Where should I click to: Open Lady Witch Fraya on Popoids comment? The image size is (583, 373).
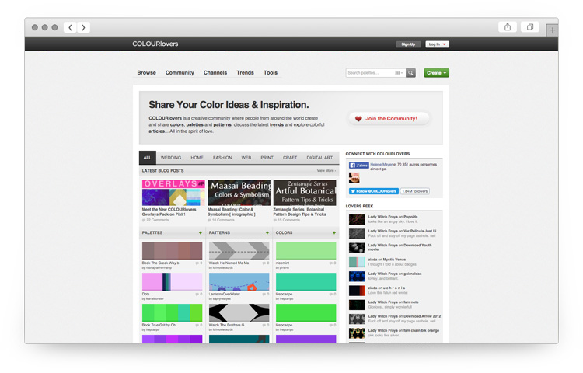[x=393, y=217]
